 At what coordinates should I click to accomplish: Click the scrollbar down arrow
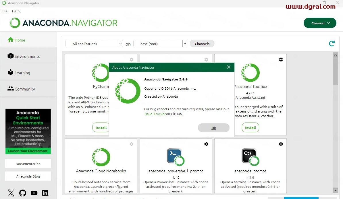(x=336, y=190)
